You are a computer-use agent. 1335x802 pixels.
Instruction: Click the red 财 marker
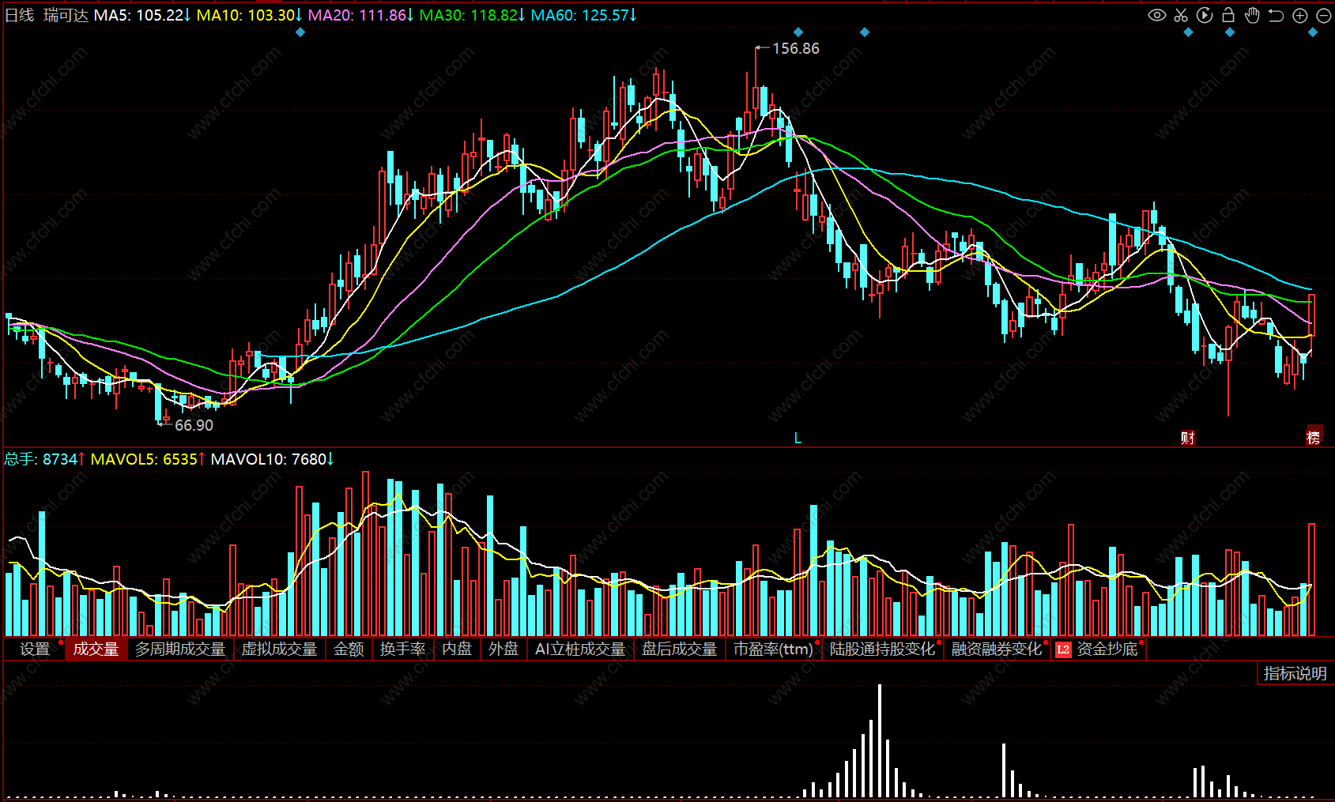(1187, 438)
